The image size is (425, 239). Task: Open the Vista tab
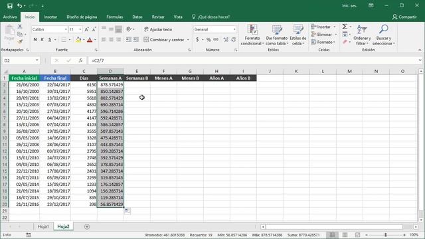tap(178, 17)
